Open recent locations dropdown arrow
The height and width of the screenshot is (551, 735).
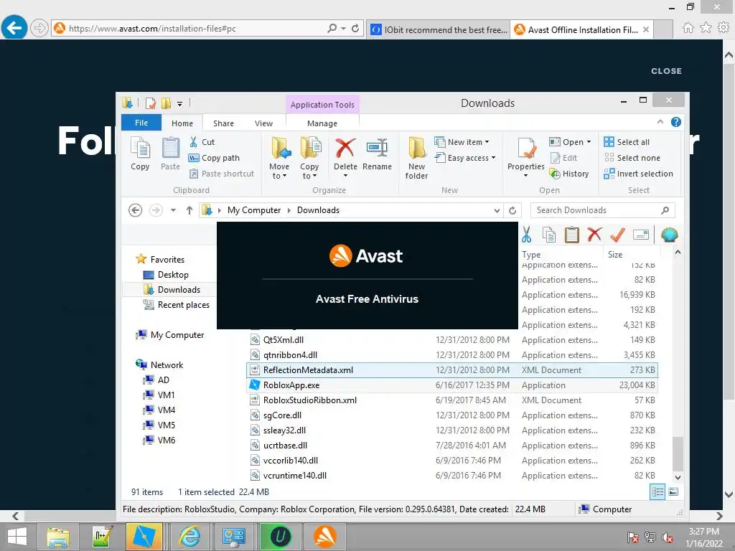[x=173, y=210]
